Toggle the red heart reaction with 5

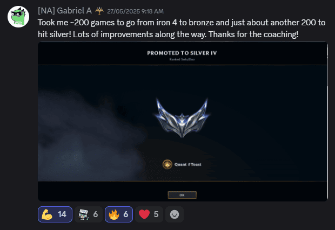pos(149,214)
